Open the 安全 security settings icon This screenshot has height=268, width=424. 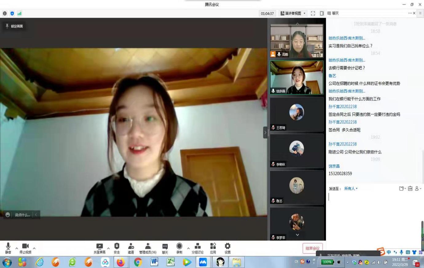117,248
